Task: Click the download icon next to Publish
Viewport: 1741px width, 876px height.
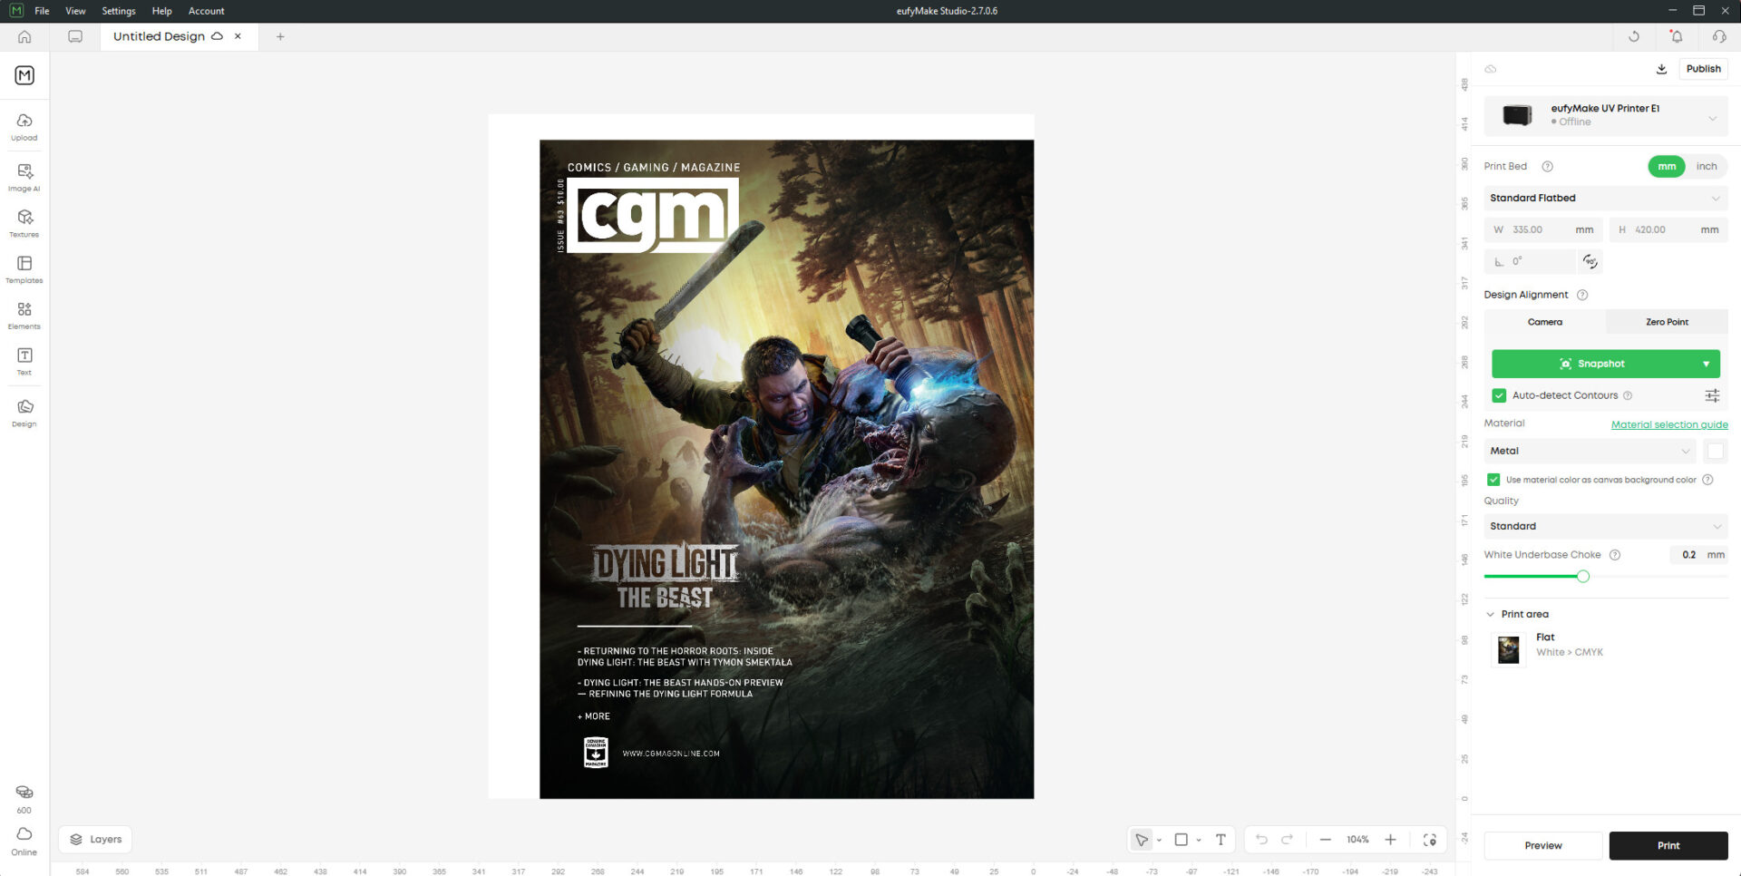Action: pos(1661,69)
